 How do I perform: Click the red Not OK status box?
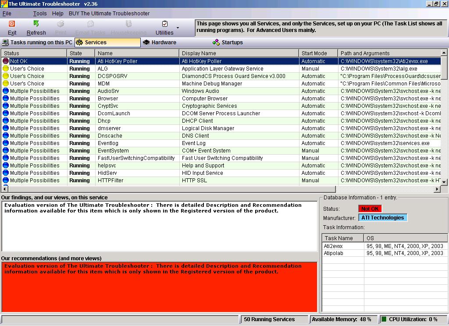(370, 209)
